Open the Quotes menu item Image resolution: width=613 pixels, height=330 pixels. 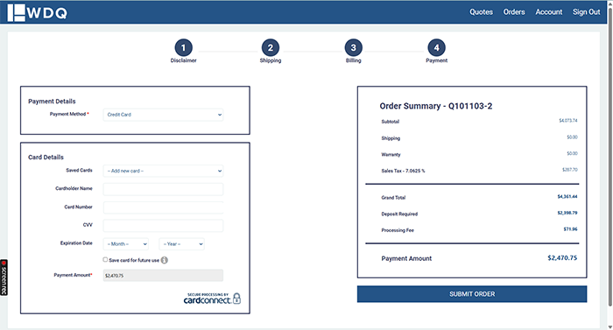pos(481,12)
